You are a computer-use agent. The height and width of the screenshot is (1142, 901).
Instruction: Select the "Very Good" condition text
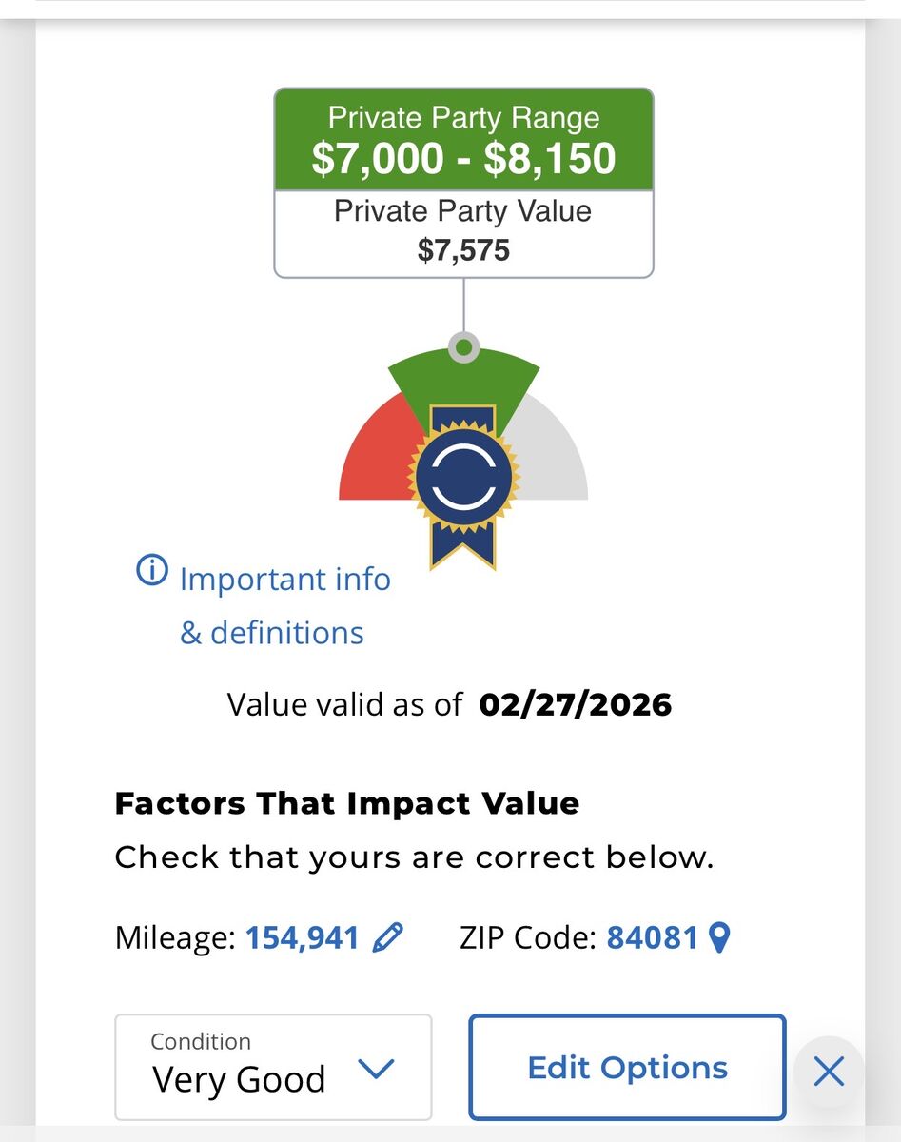[239, 1079]
